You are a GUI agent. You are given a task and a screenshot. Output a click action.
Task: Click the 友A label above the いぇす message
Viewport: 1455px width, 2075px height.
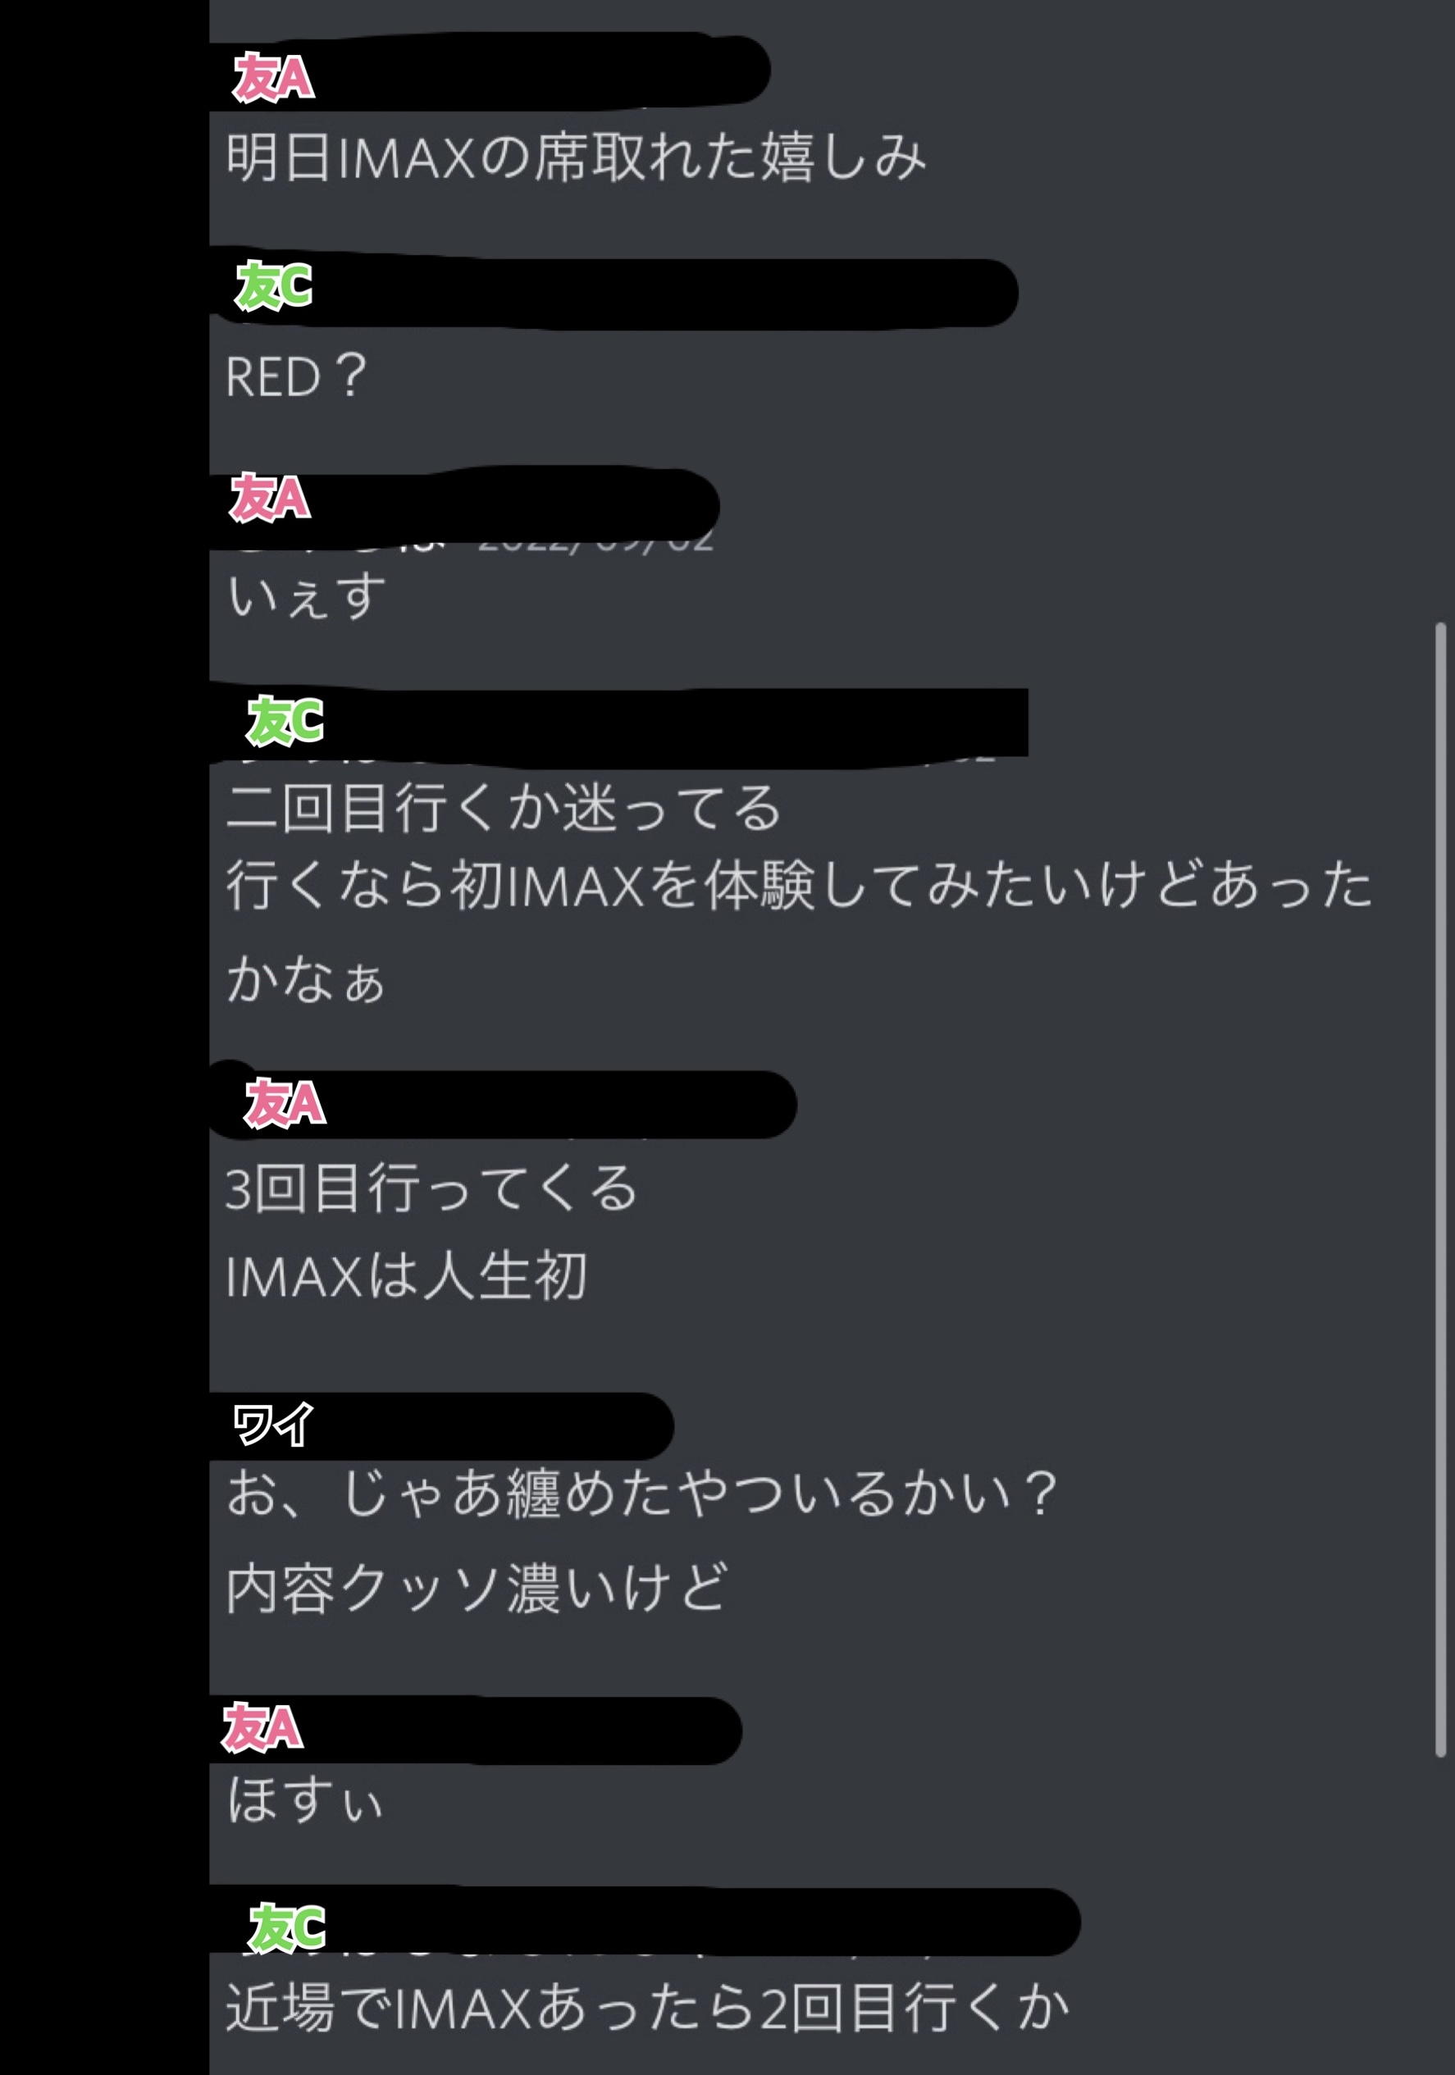click(270, 498)
